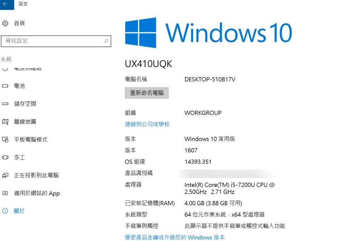Open 連線到公司或學校 link

click(147, 124)
